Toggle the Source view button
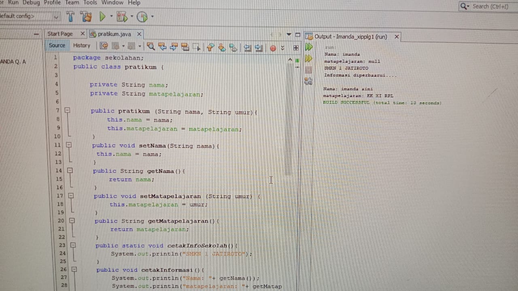518x291 pixels. (x=57, y=46)
